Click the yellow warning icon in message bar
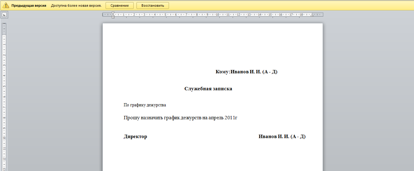Screen dimensions: 414x171 6,6
